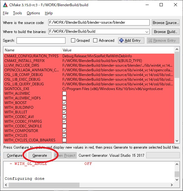
Task: Open the Tools menu
Action: [17, 13]
